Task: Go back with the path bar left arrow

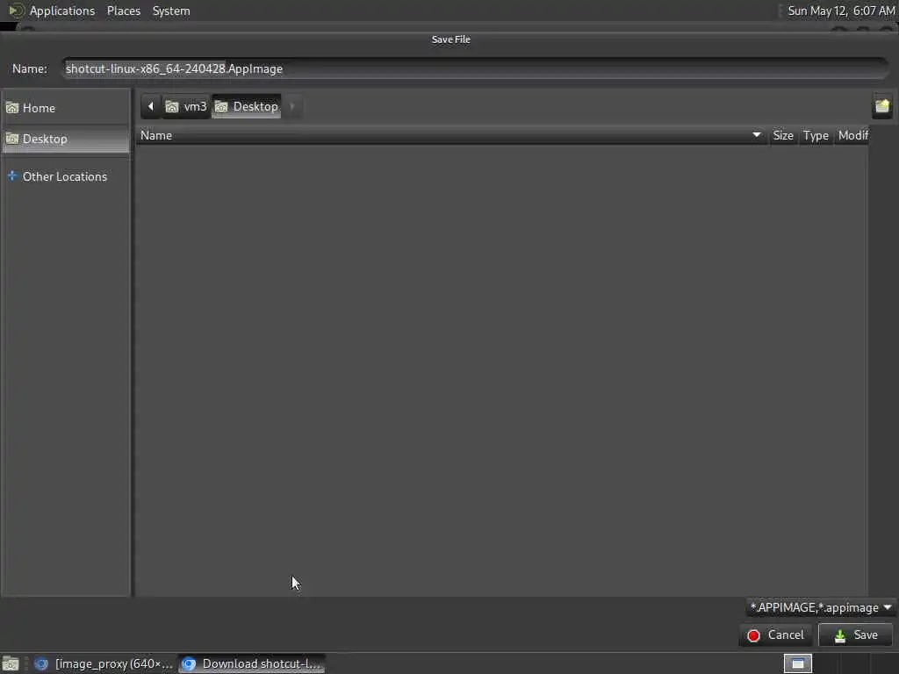Action: pos(151,106)
